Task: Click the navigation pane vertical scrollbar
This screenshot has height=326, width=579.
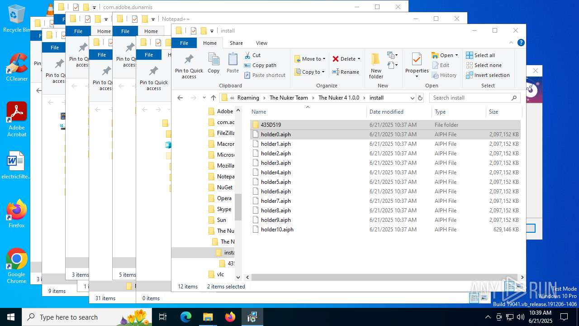Action: click(238, 207)
